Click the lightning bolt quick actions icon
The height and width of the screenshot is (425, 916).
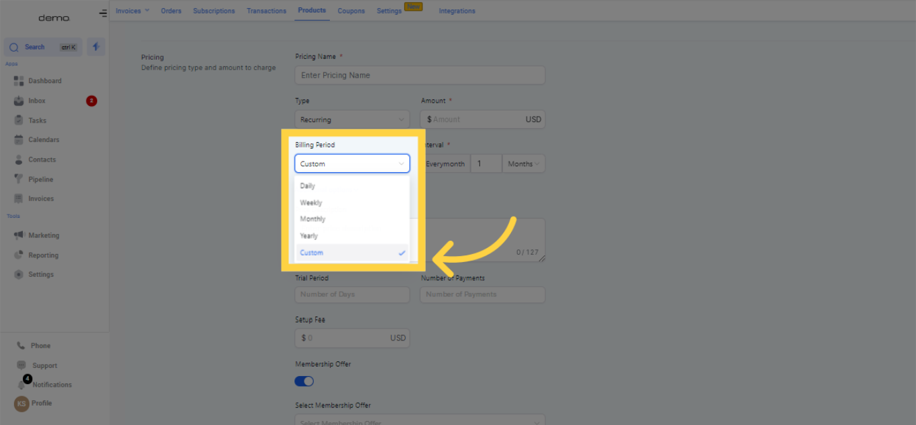(x=96, y=47)
